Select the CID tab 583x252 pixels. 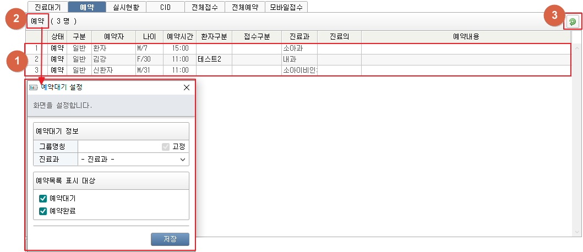(166, 7)
